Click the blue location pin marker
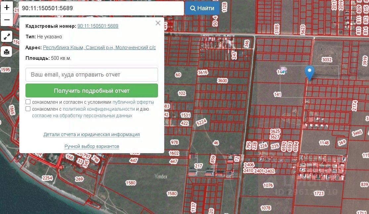 point(309,73)
